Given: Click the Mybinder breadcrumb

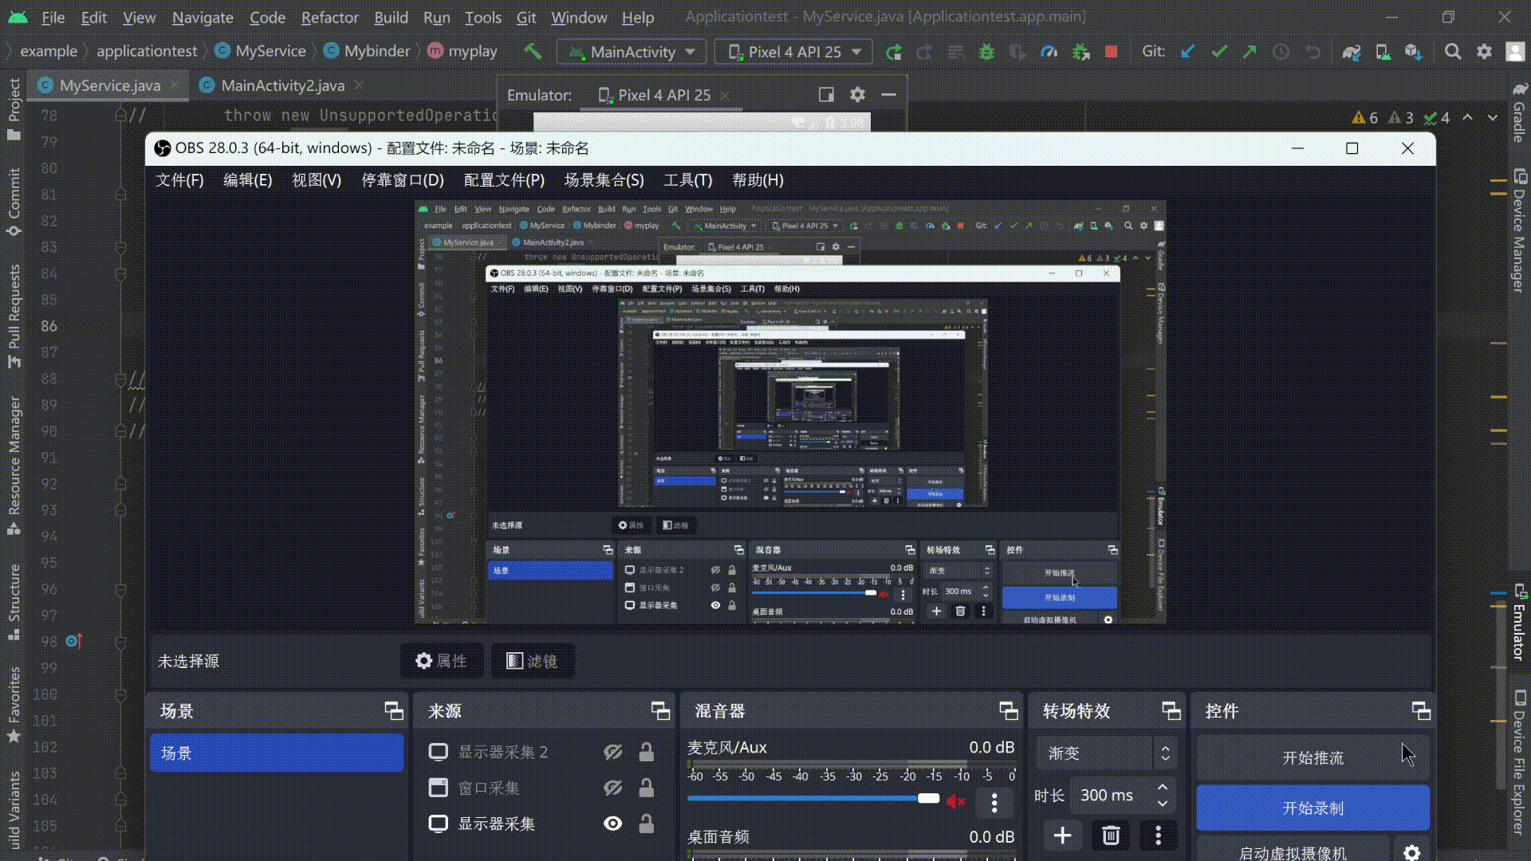Looking at the screenshot, I should [366, 51].
